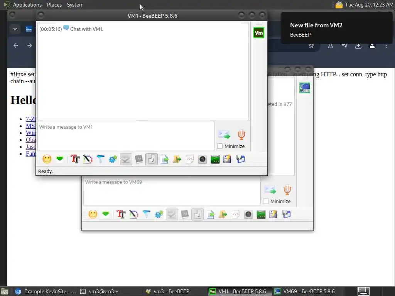Viewport: 395px width, 296px height.
Task: Open gear settings icon in VM69 toolbar
Action: tap(159, 214)
